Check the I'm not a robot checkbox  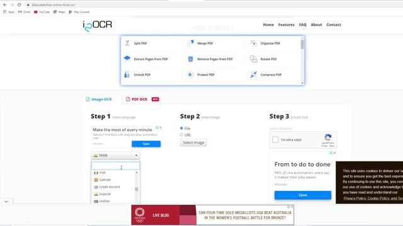point(275,139)
